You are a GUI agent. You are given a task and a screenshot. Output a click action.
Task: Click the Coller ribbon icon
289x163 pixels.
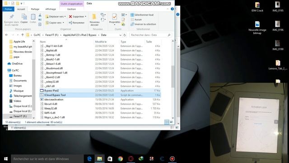[x=33, y=17]
